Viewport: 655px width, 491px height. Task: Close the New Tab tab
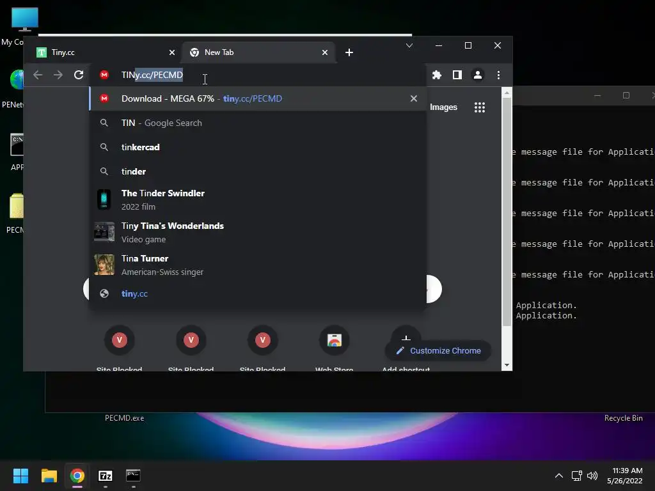324,52
